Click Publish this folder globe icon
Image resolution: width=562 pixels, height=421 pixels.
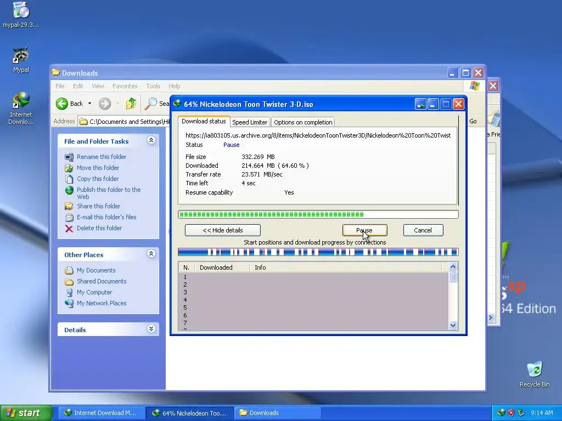pyautogui.click(x=69, y=190)
